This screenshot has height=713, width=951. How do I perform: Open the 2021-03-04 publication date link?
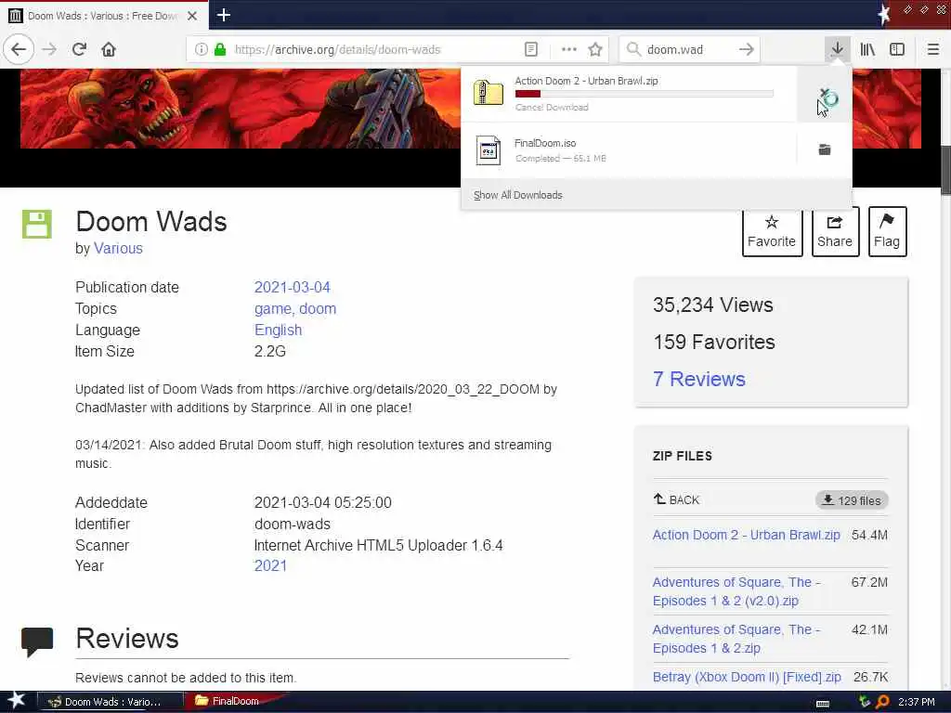(293, 288)
